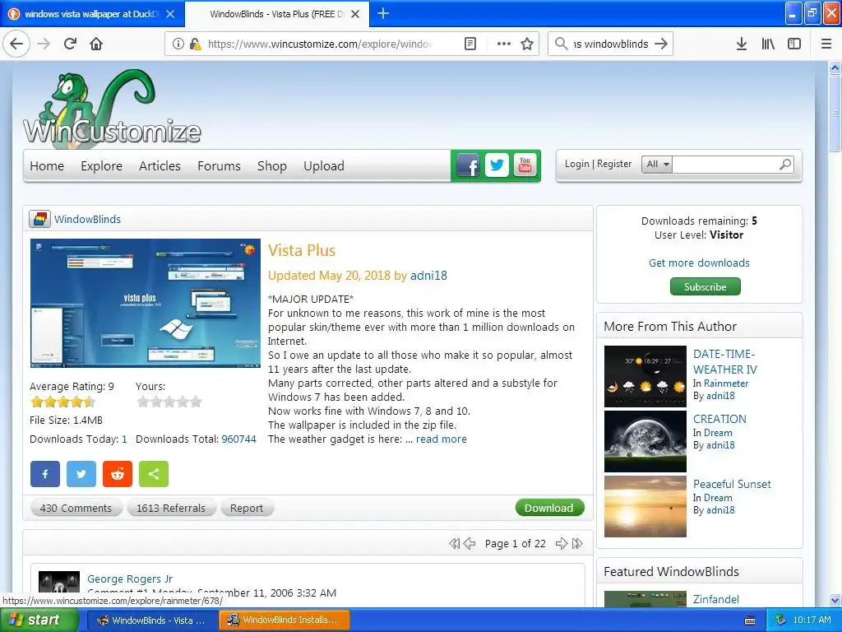Open WinCustomize YouTube channel icon
The image size is (842, 632).
(525, 165)
